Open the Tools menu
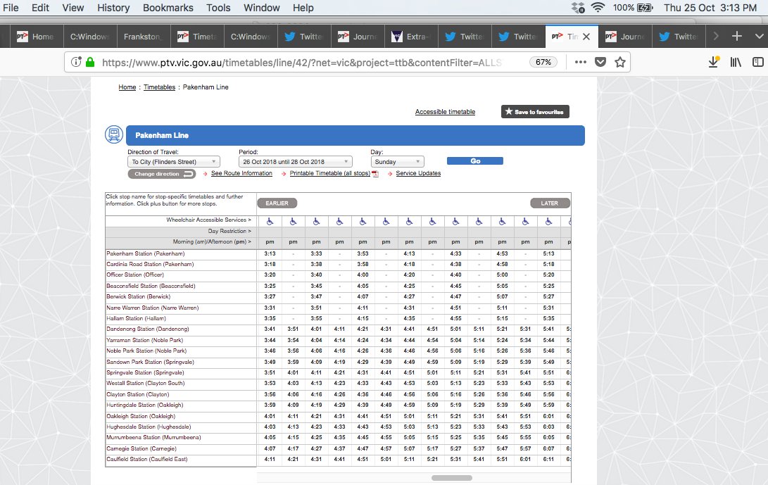The width and height of the screenshot is (768, 485). click(x=218, y=8)
